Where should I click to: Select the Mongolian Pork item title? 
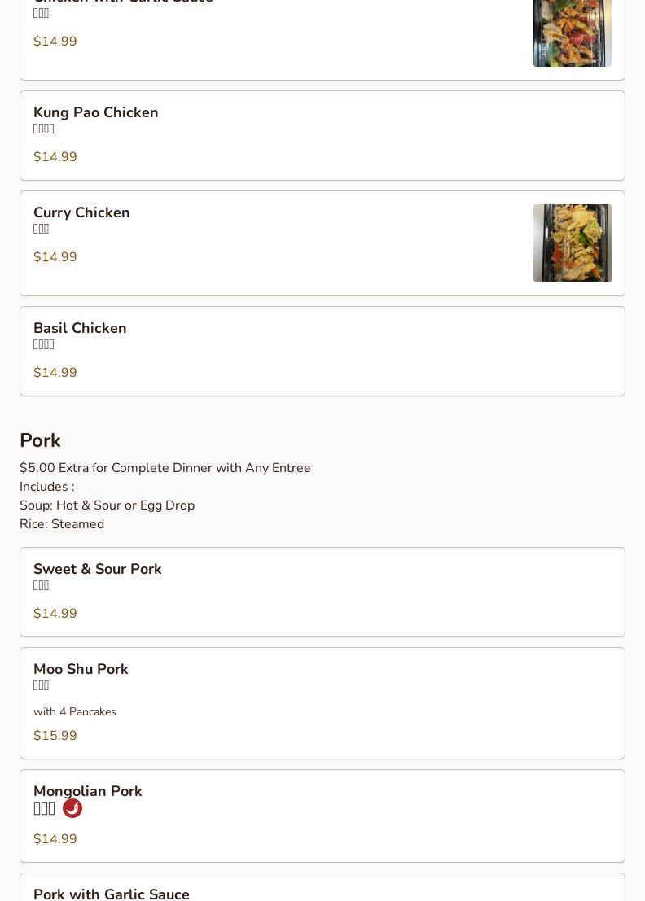[x=88, y=791]
